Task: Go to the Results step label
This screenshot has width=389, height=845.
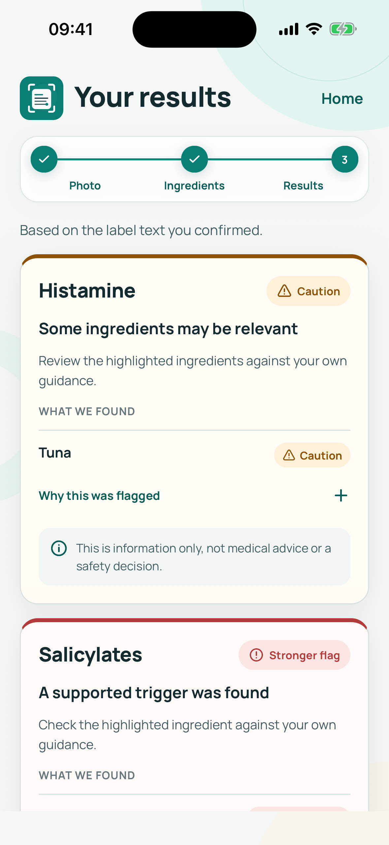Action: coord(303,186)
